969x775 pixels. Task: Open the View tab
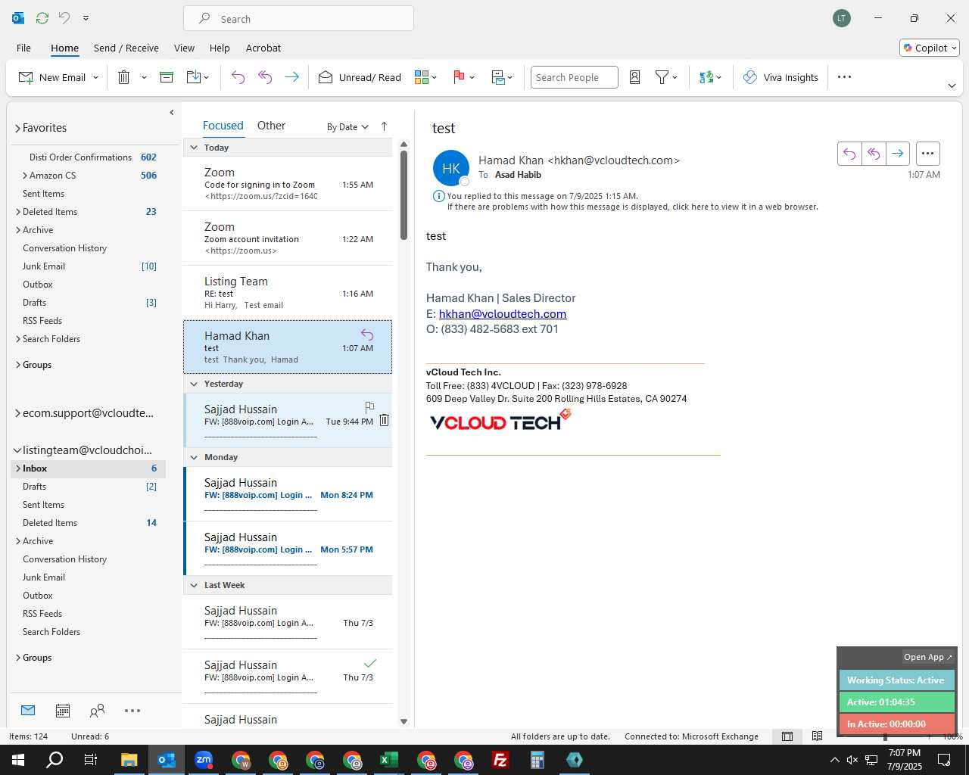(184, 48)
